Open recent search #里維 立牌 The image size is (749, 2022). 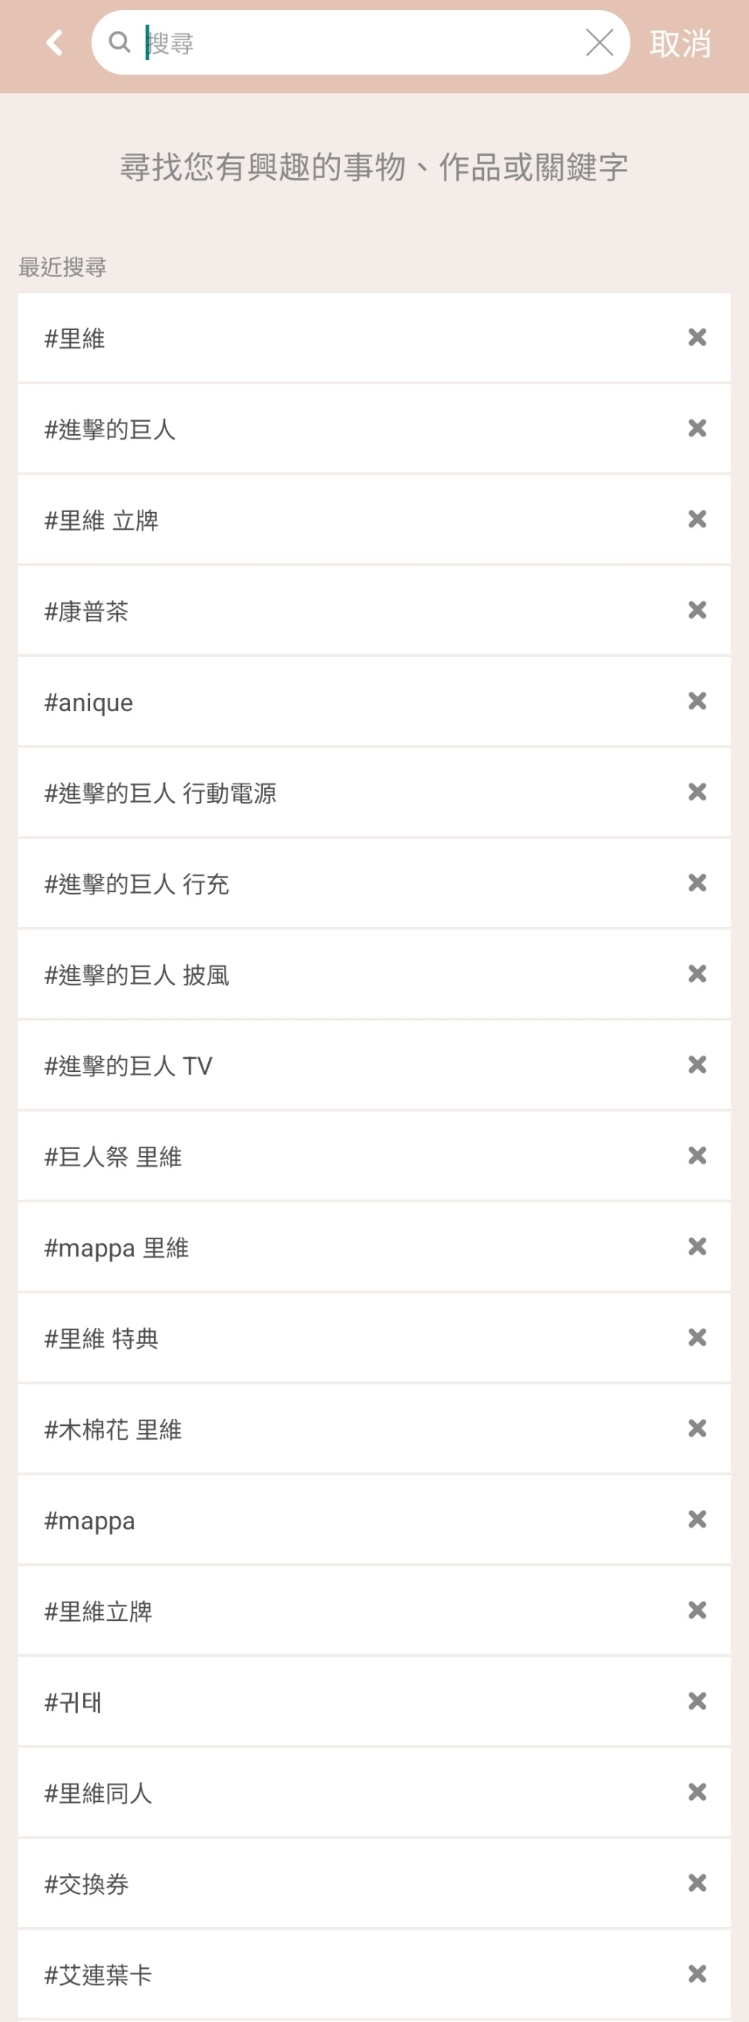(x=374, y=520)
